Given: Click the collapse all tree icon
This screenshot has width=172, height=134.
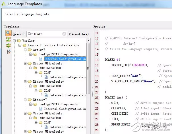Looking at the screenshot, I should (x=8, y=39).
